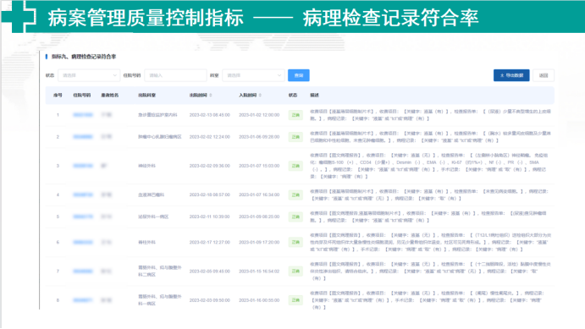Open row 1 admission number link
The image size is (585, 329).
83,115
